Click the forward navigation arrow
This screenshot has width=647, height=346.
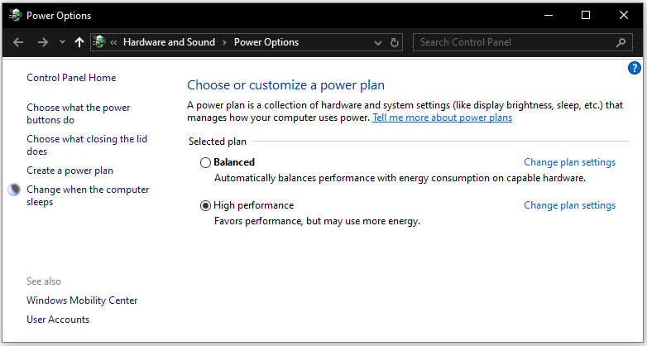pos(42,42)
